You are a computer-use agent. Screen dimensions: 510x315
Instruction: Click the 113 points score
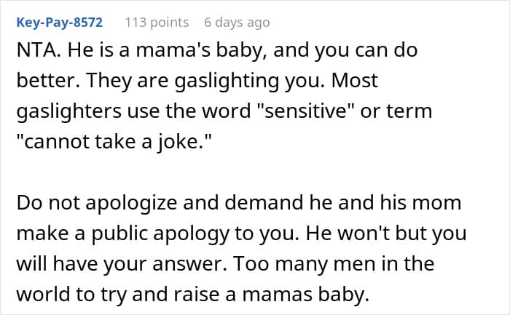(157, 23)
